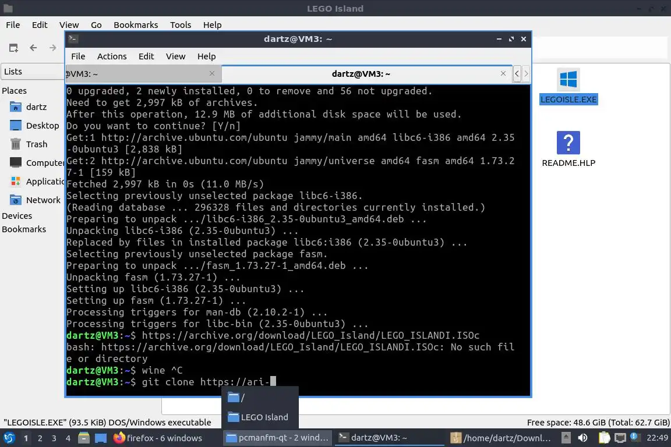Viewport: 671px width, 447px height.
Task: Open the clipboard manager tray icon
Action: point(604,438)
